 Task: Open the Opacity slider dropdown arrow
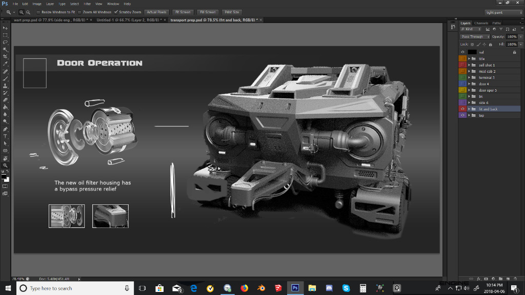pyautogui.click(x=521, y=37)
